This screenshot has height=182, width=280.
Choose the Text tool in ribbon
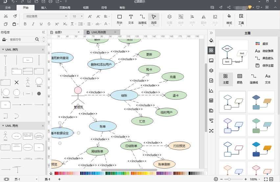pyautogui.click(x=131, y=19)
